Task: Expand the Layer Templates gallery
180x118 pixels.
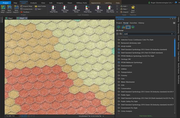Action: pos(117,12)
